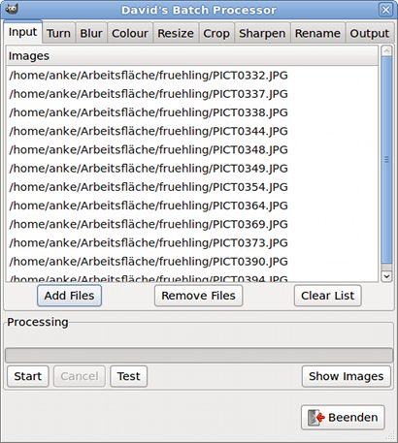The width and height of the screenshot is (398, 443).
Task: Open the Crop tab
Action: pyautogui.click(x=216, y=33)
